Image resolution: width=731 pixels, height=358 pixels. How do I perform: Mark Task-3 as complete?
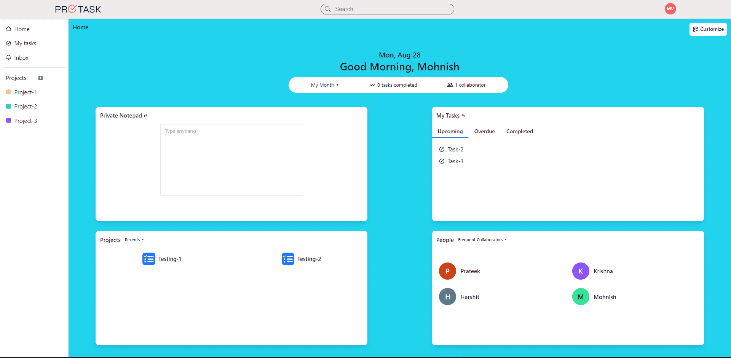tap(442, 161)
